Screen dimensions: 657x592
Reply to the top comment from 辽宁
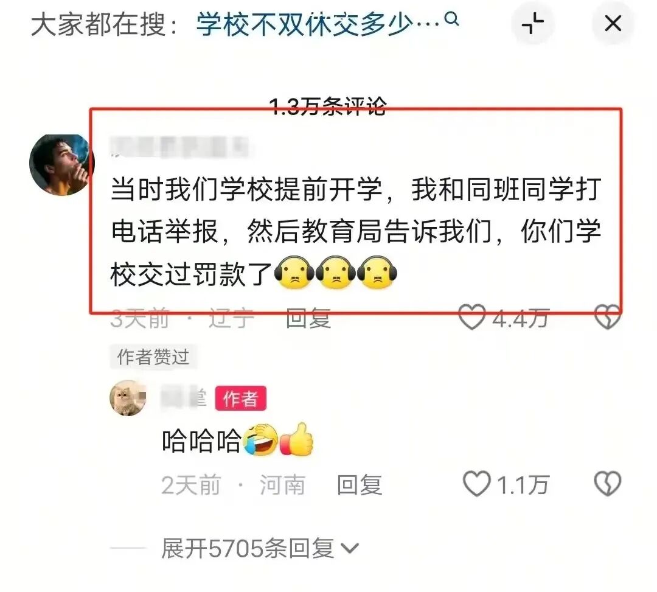tap(308, 318)
